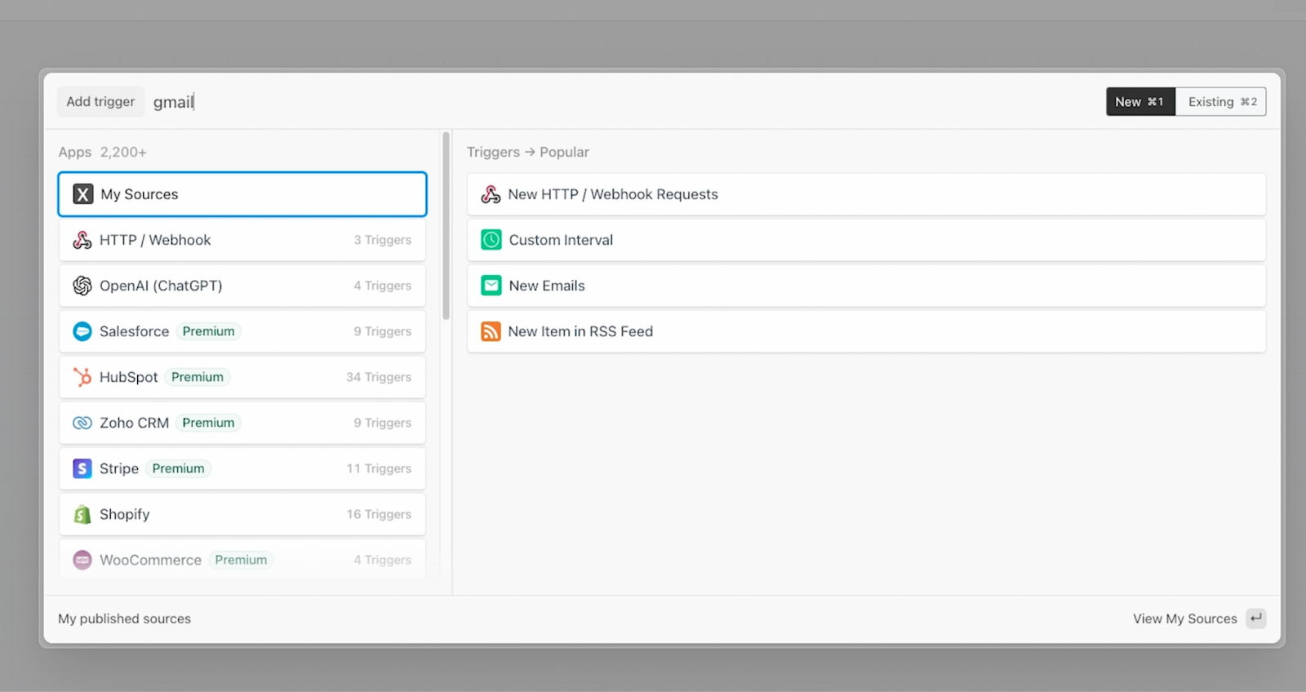This screenshot has height=692, width=1306.
Task: Click the Premium badge on Stripe
Action: (178, 468)
